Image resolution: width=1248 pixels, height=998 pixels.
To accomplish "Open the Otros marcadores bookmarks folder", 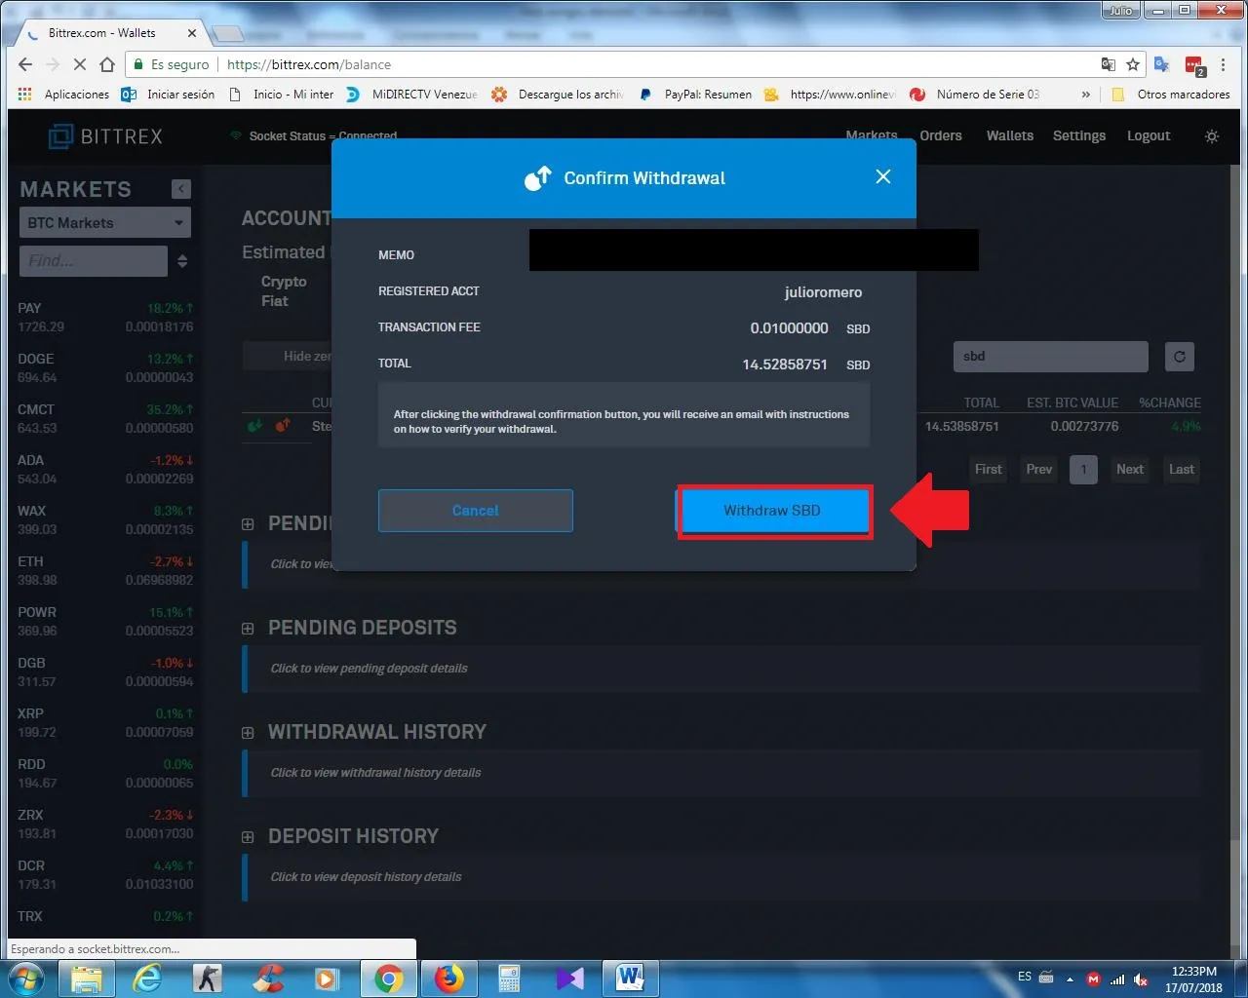I will pyautogui.click(x=1171, y=95).
